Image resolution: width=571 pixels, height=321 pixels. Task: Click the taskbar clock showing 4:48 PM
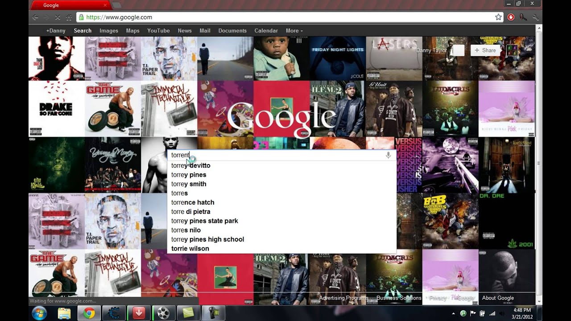521,313
